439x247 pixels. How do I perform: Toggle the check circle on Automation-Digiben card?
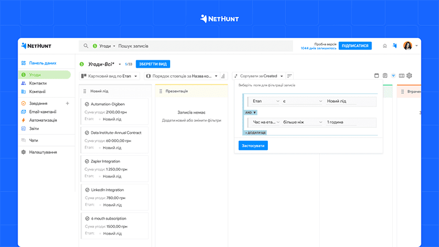(87, 104)
